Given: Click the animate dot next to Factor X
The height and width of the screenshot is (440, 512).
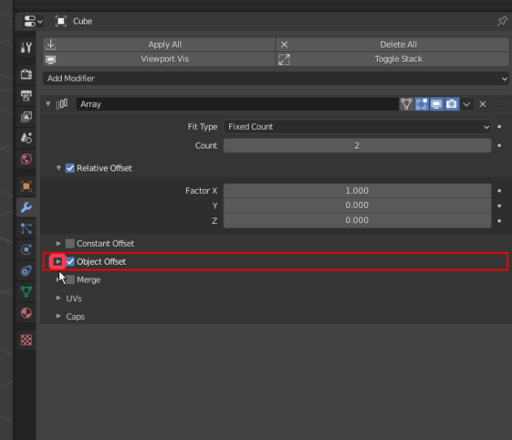Looking at the screenshot, I should [x=499, y=191].
